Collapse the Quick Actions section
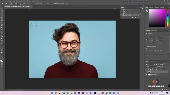Image resolution: width=170 pixels, height=95 pixels. pos(146,56)
